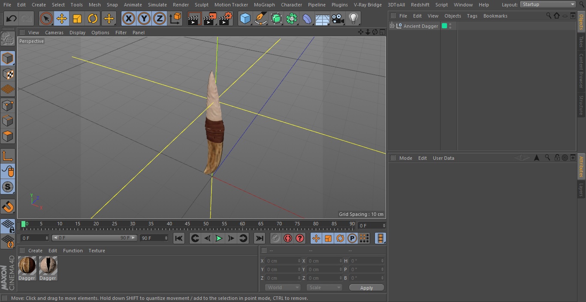Image resolution: width=586 pixels, height=302 pixels.
Task: Switch to Points mode
Action: coord(8,105)
